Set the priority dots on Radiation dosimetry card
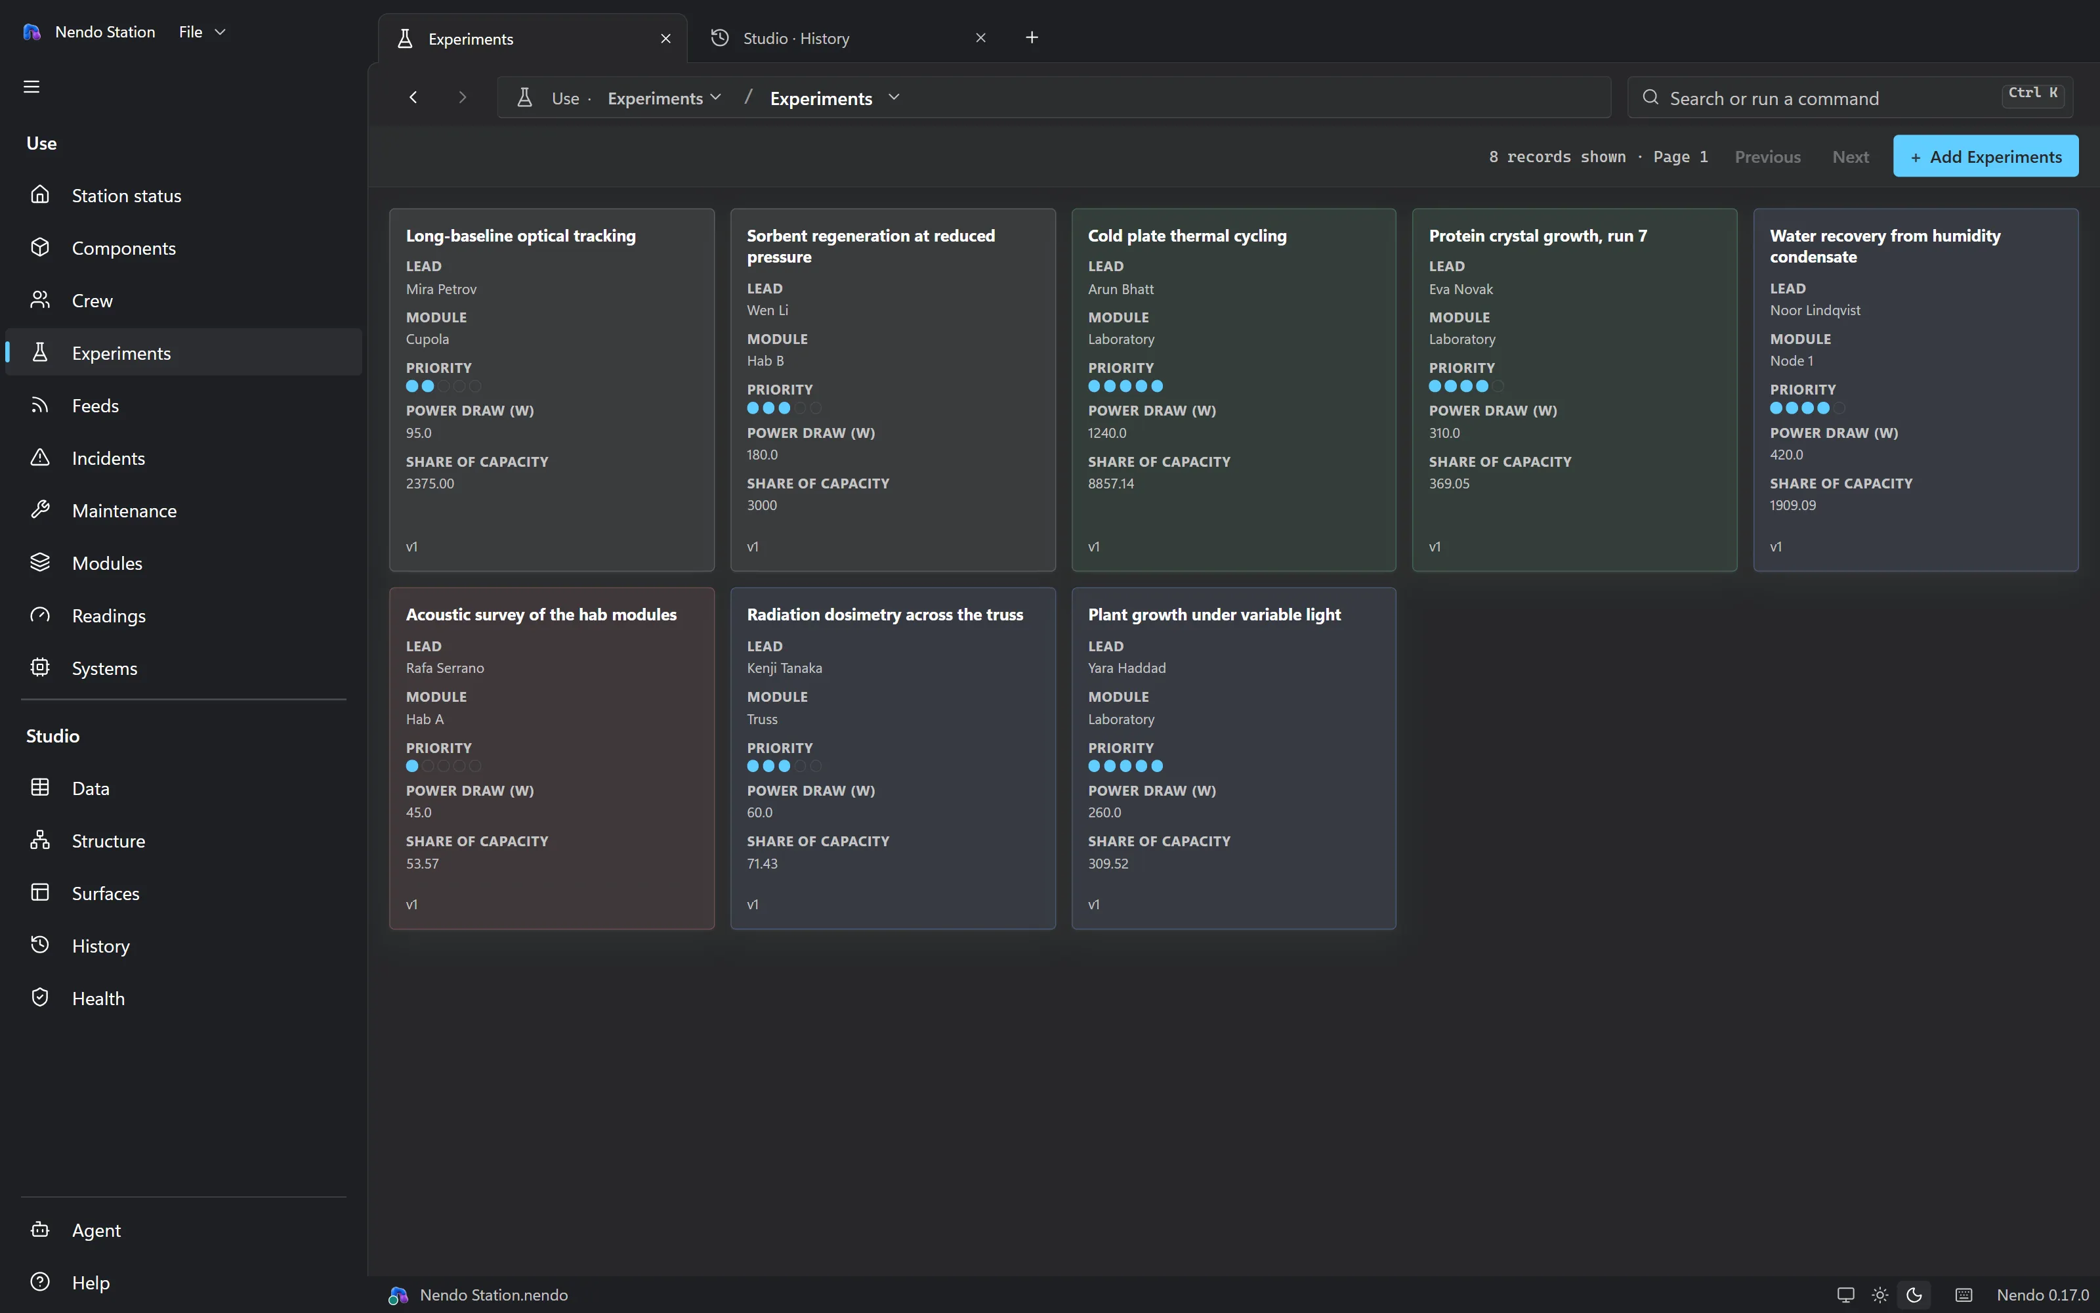2100x1313 pixels. pyautogui.click(x=784, y=766)
